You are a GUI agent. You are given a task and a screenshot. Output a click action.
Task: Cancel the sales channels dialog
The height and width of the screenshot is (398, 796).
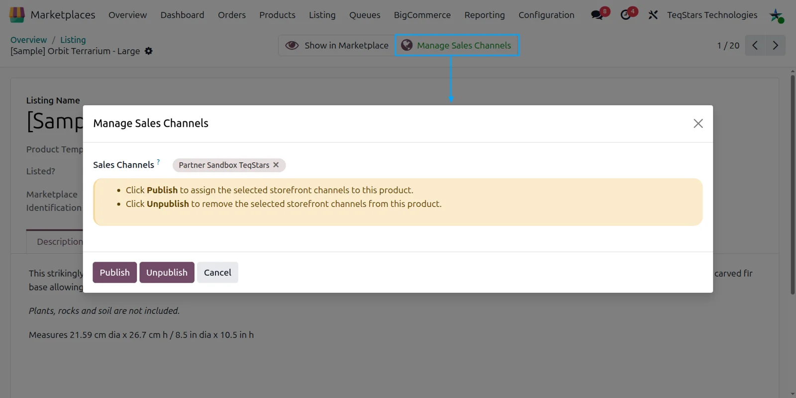coord(217,272)
